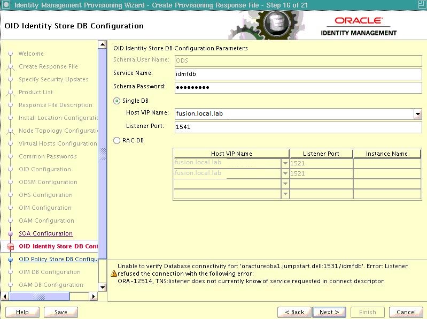
Task: Click the disabled Finish button
Action: click(x=368, y=312)
